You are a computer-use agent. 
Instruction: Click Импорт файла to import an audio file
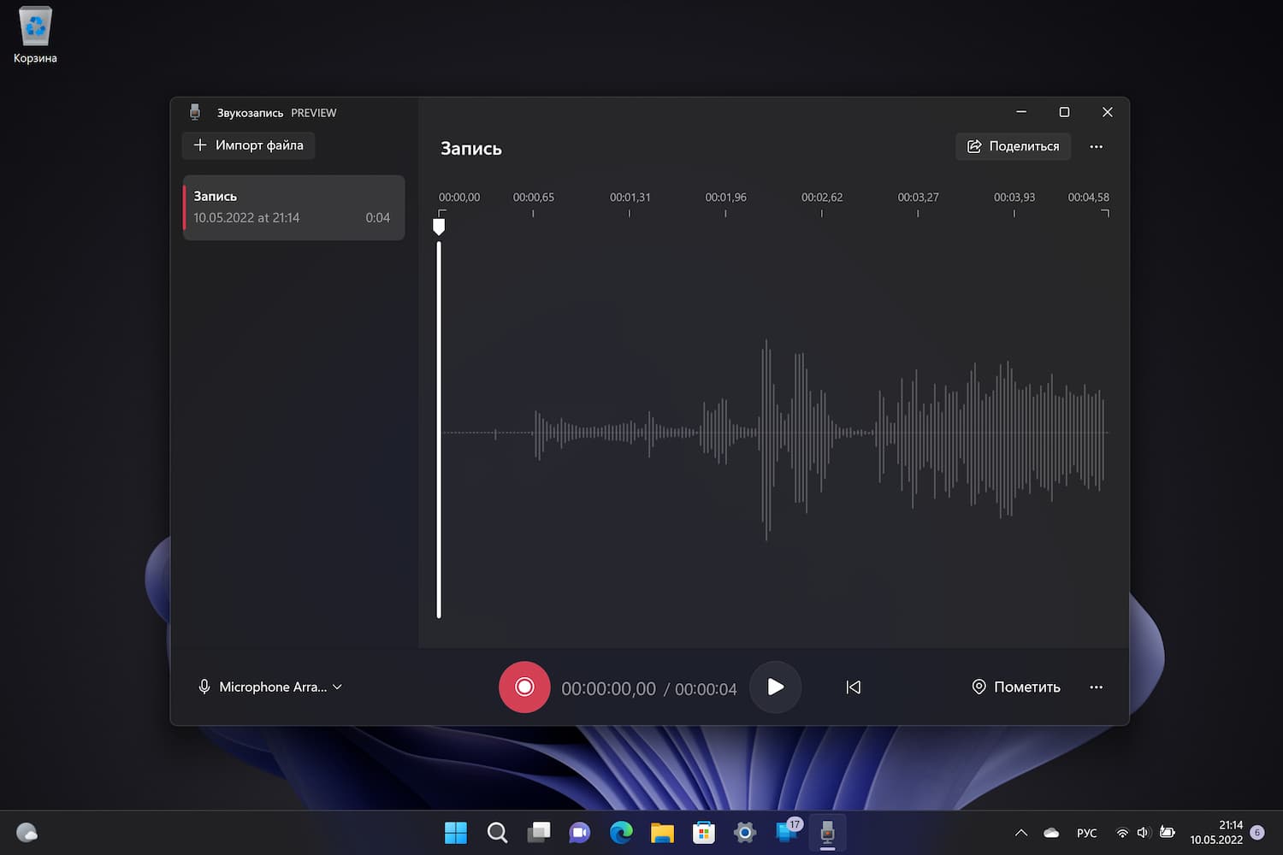pos(248,145)
